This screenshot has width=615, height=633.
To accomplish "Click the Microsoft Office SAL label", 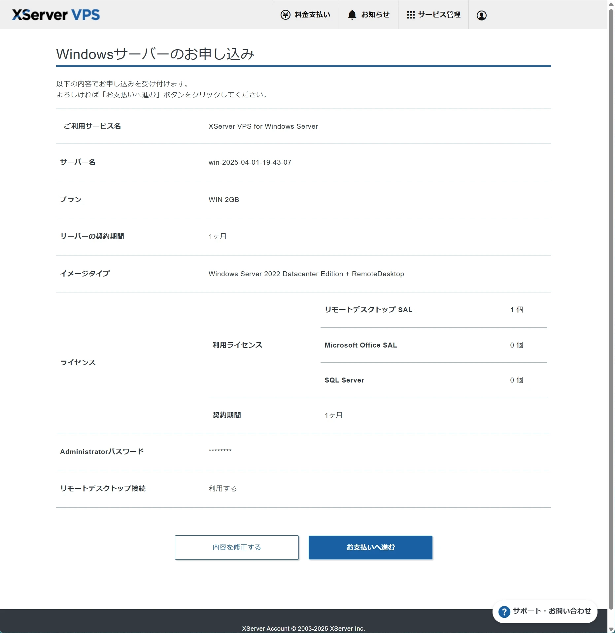I will point(361,345).
